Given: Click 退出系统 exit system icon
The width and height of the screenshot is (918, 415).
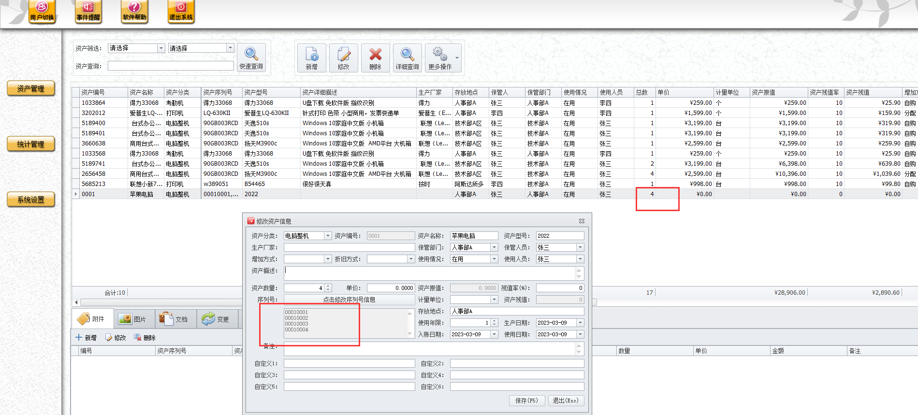Looking at the screenshot, I should point(181,11).
